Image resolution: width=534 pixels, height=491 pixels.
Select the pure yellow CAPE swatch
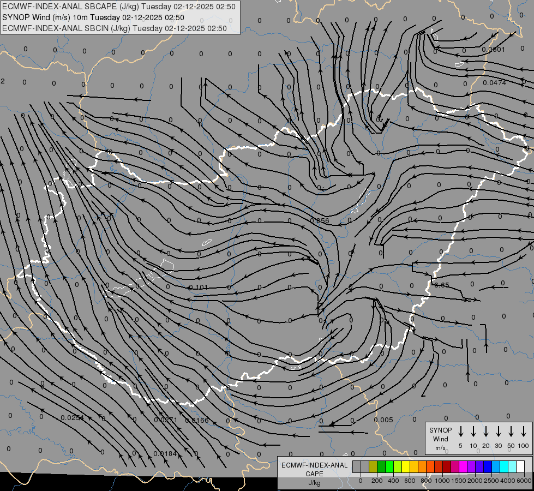(406, 467)
